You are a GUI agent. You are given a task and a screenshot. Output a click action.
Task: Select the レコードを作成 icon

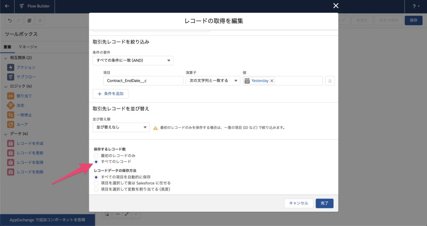[10, 143]
